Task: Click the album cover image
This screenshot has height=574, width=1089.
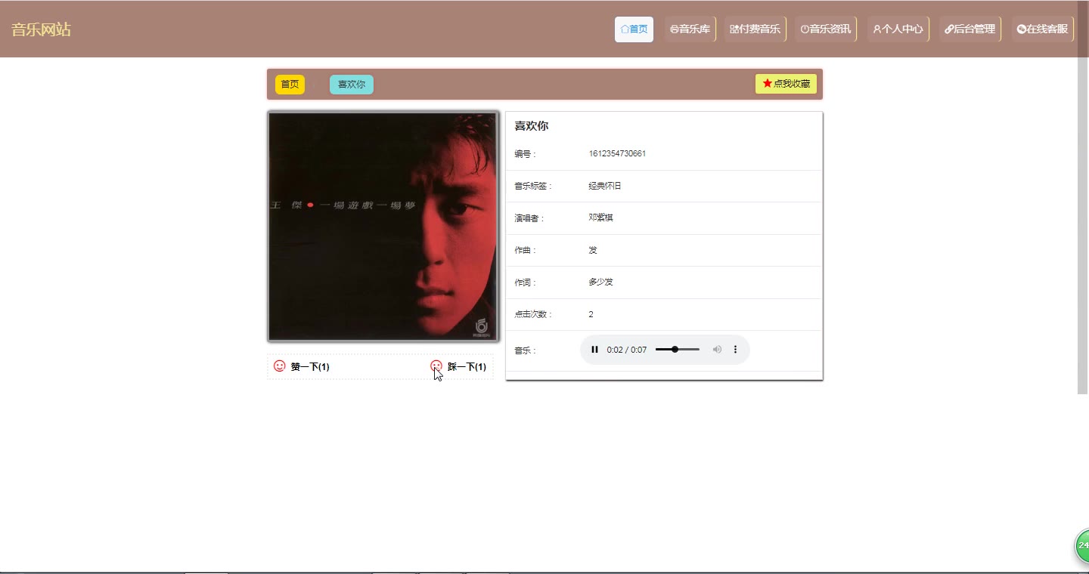Action: (x=383, y=227)
